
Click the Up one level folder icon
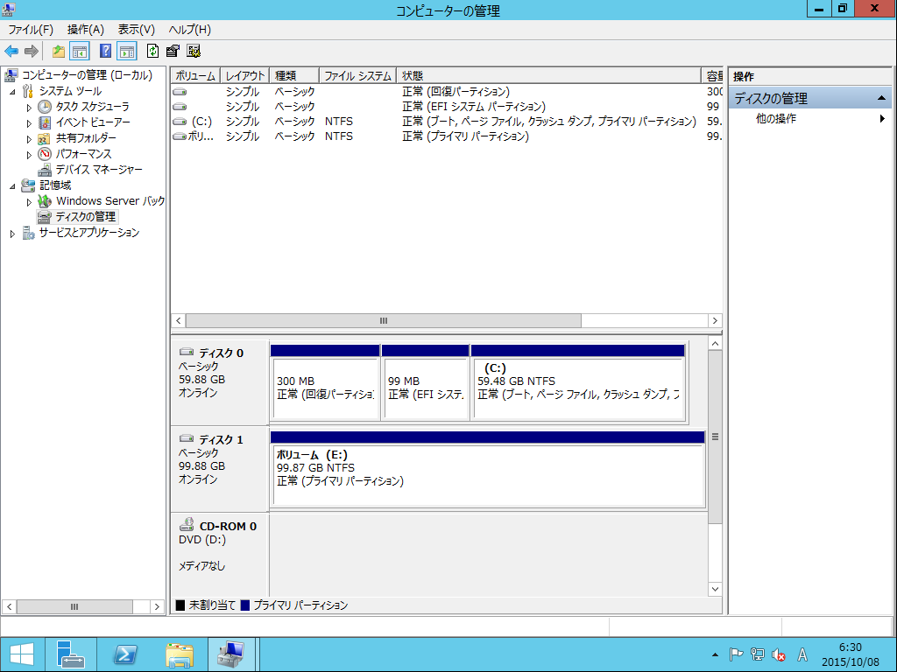59,52
